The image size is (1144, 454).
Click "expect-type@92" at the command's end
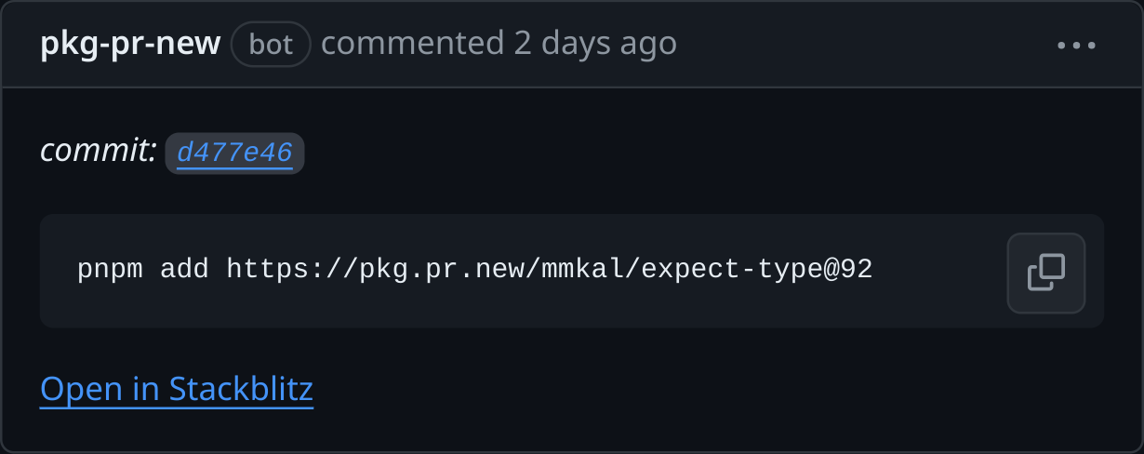(x=757, y=271)
